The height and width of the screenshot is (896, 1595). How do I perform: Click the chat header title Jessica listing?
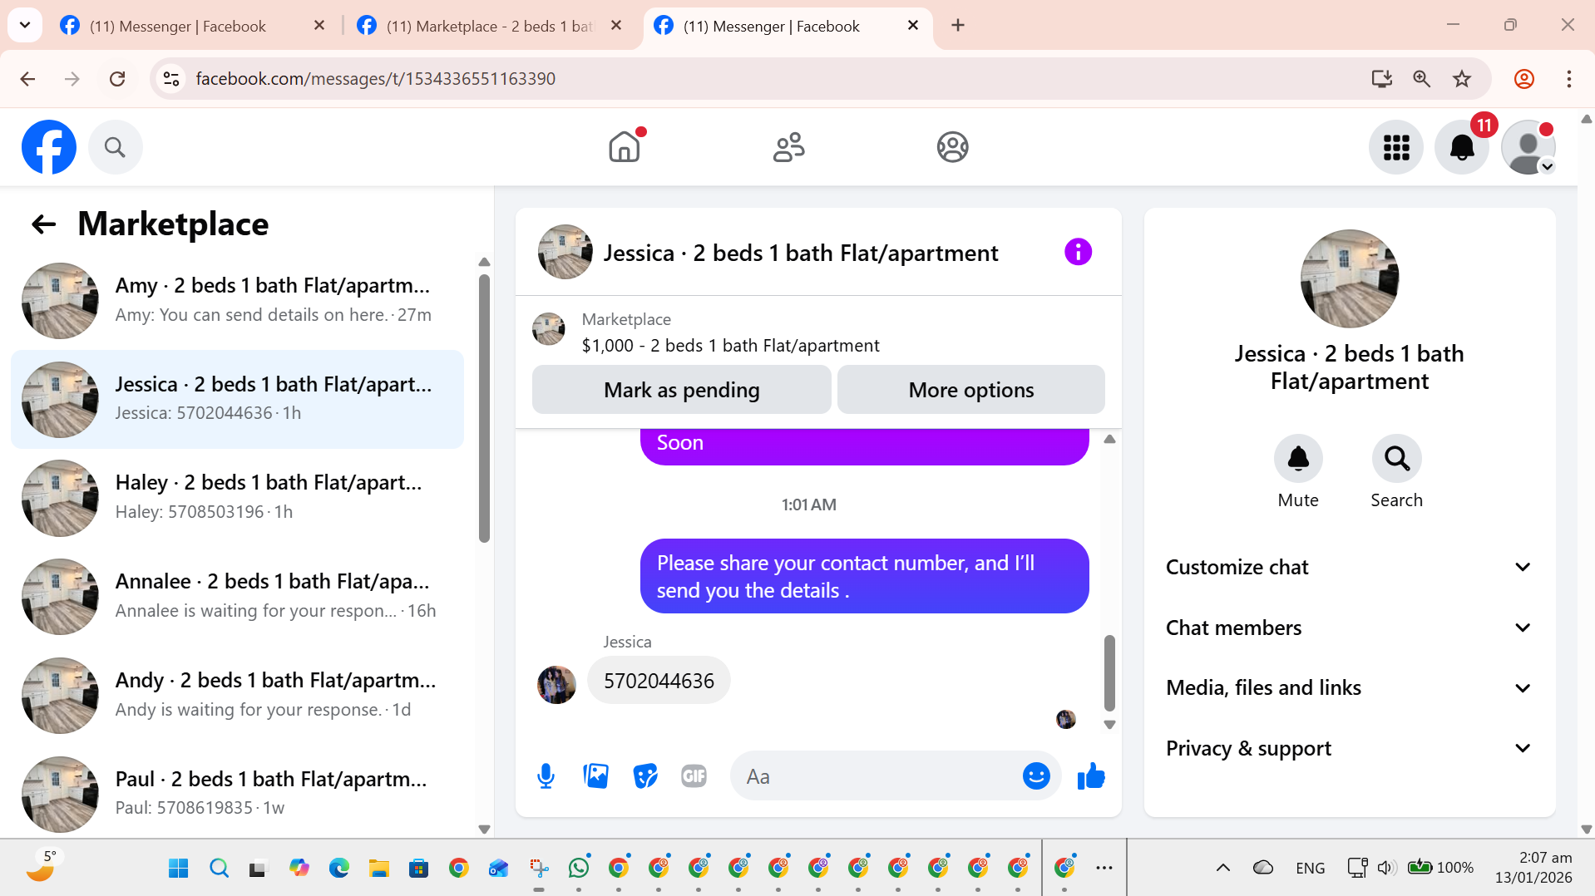pyautogui.click(x=800, y=253)
